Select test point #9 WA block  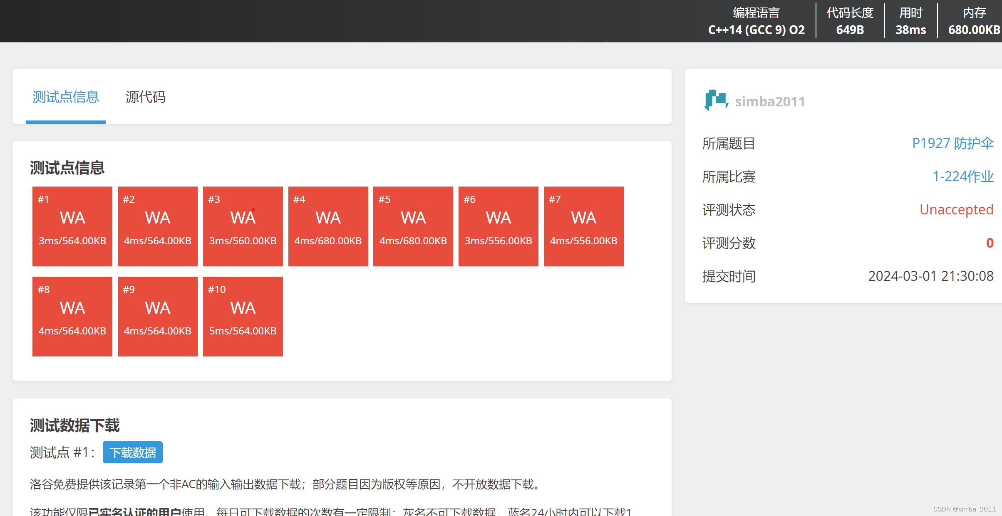(x=158, y=316)
